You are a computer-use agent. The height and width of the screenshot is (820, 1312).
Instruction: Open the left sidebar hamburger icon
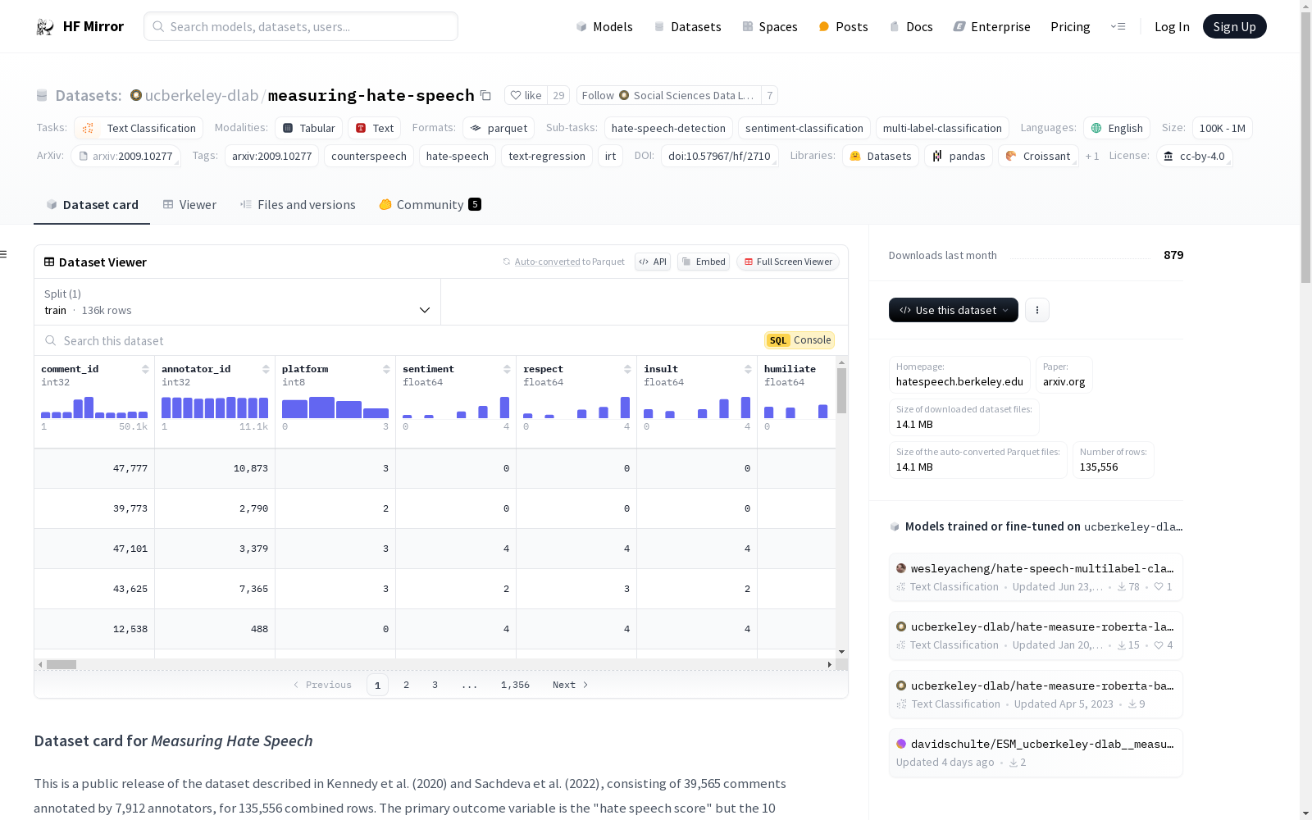click(3, 254)
